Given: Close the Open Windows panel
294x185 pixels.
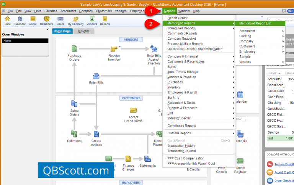Looking at the screenshot, I should (x=47, y=29).
